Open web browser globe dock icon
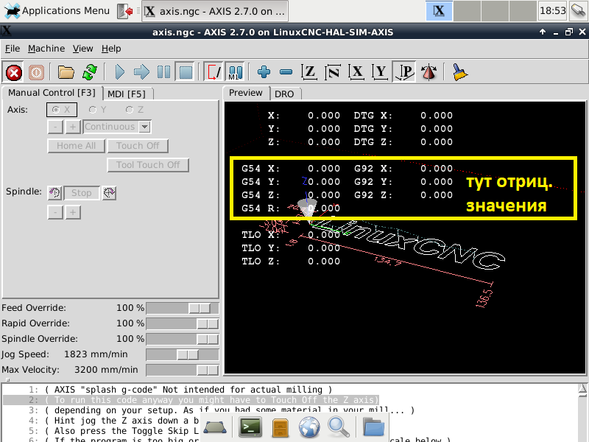This screenshot has width=589, height=442. 309,428
